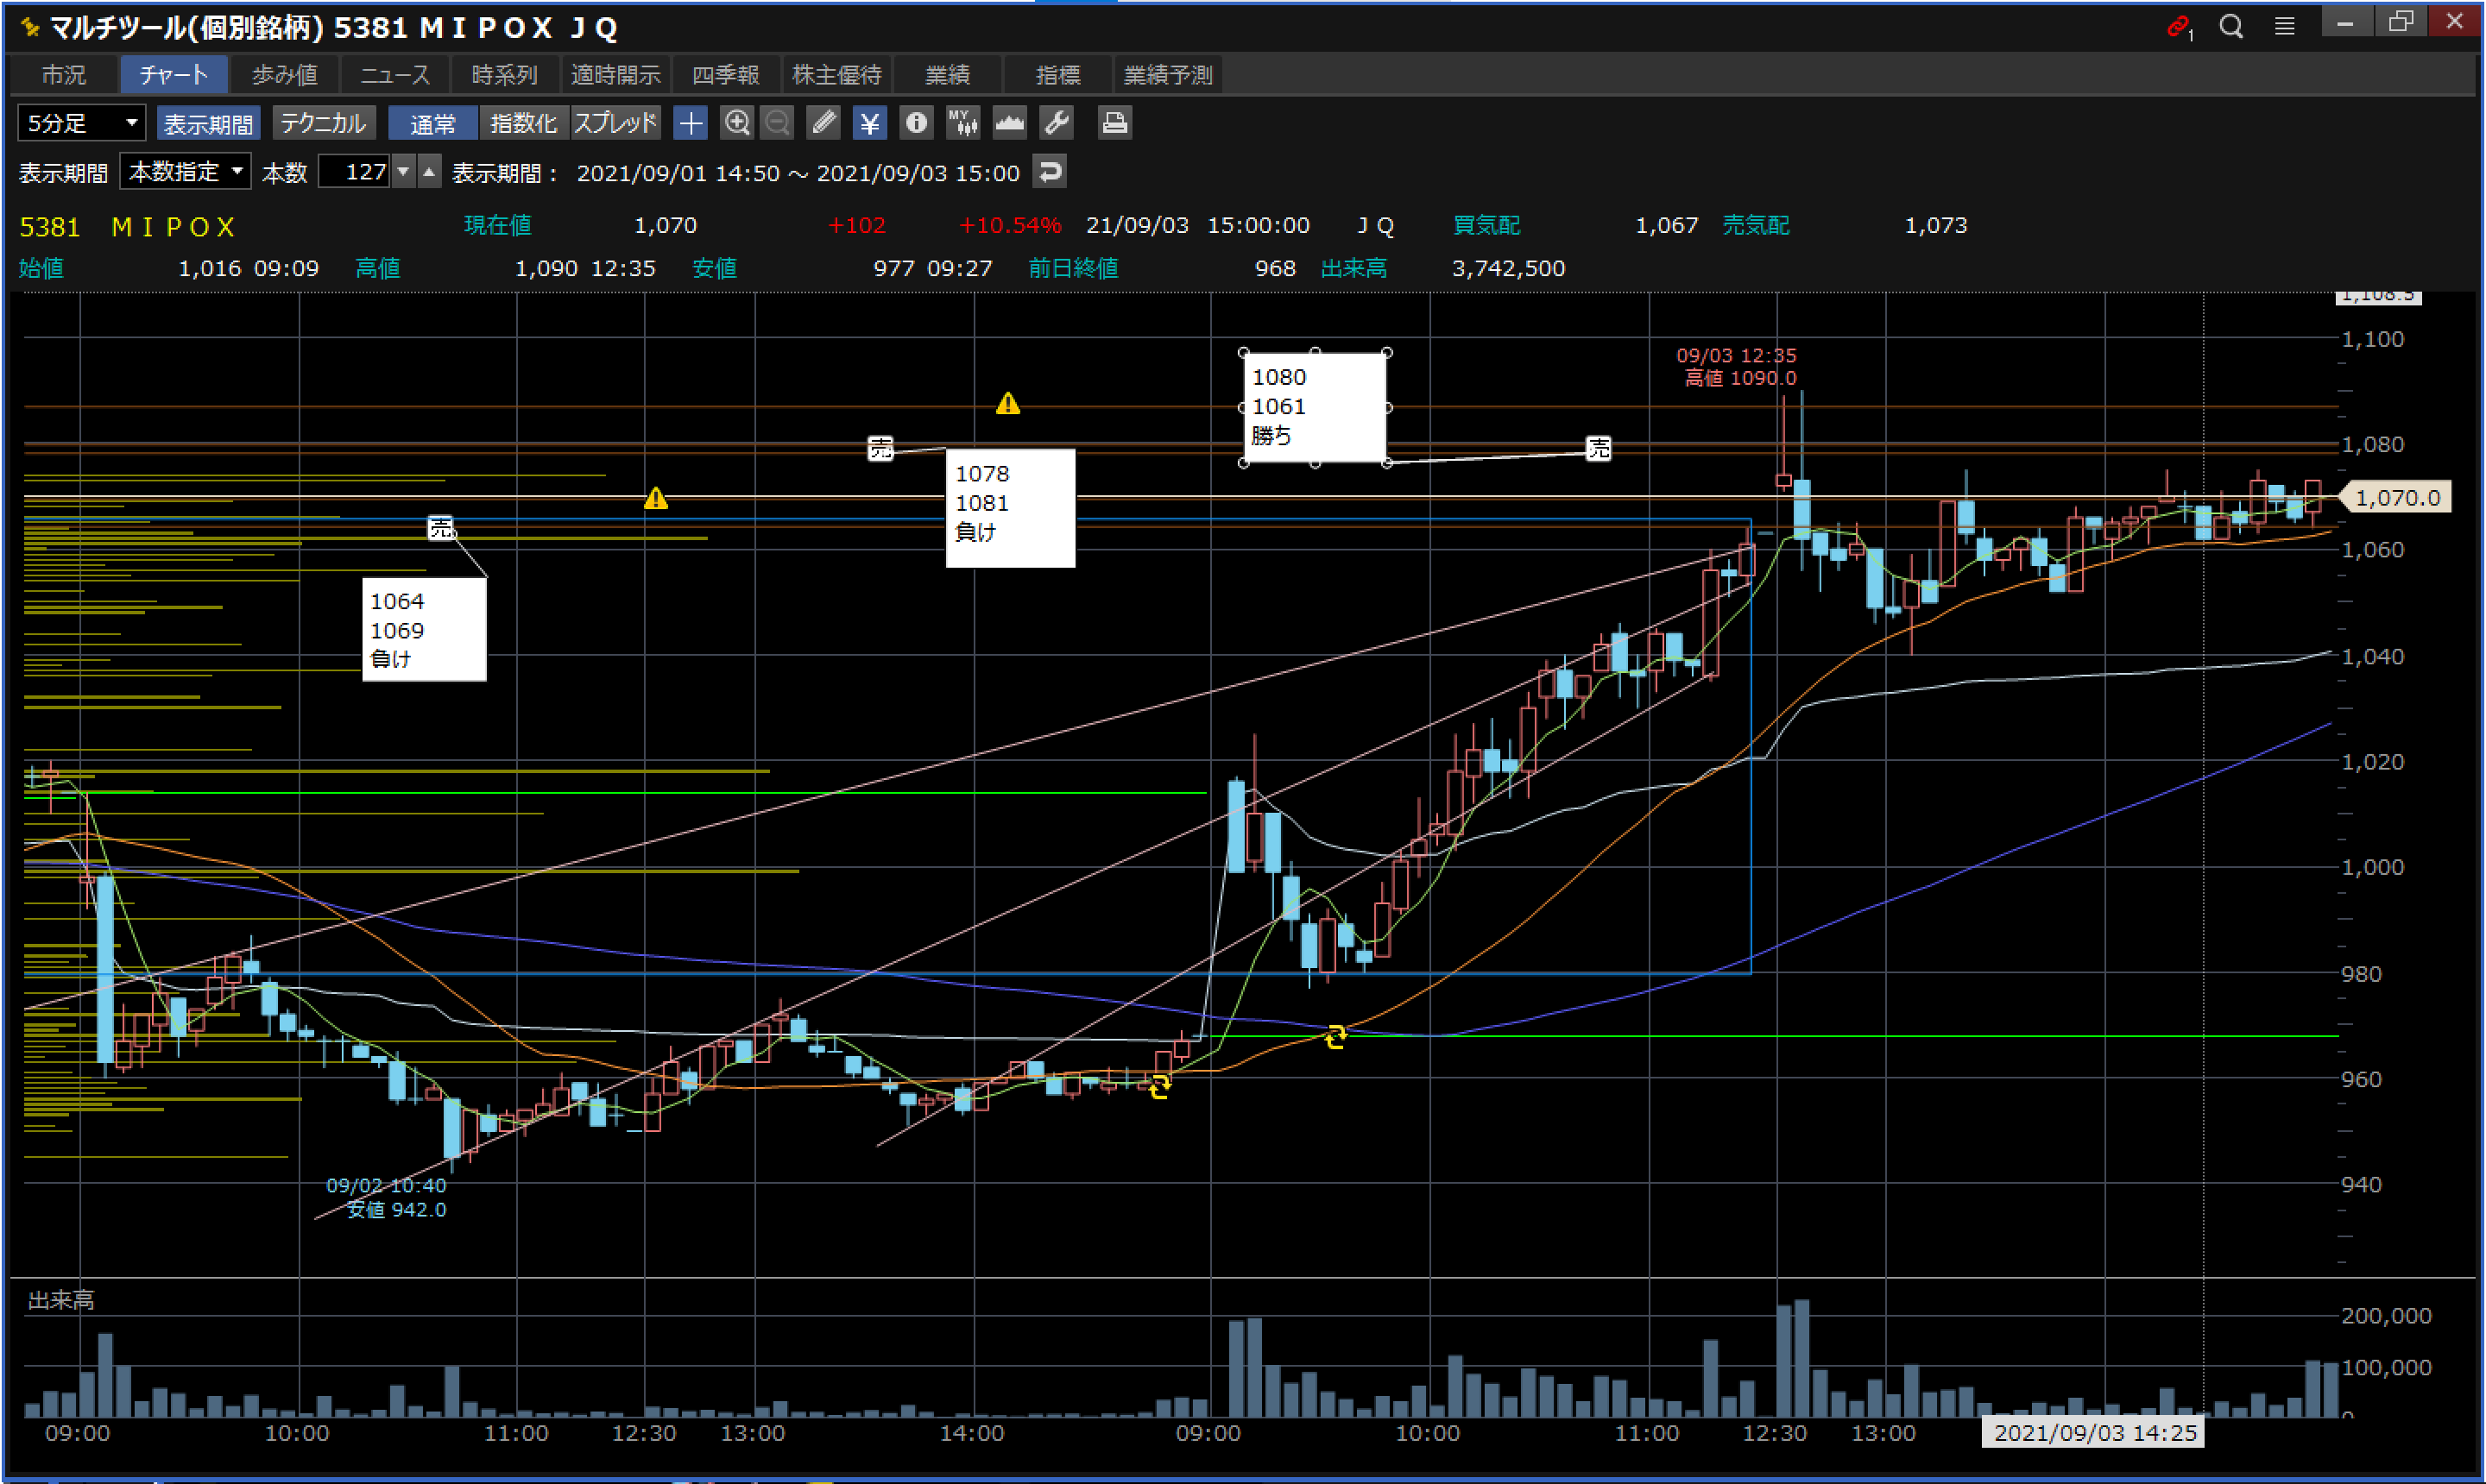Viewport: 2486px width, 1484px height.
Task: Zoom in with the magnifier plus icon
Action: [736, 123]
